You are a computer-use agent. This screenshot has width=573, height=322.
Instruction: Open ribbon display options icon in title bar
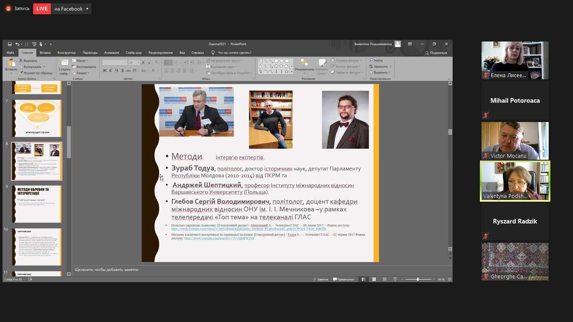(410, 44)
